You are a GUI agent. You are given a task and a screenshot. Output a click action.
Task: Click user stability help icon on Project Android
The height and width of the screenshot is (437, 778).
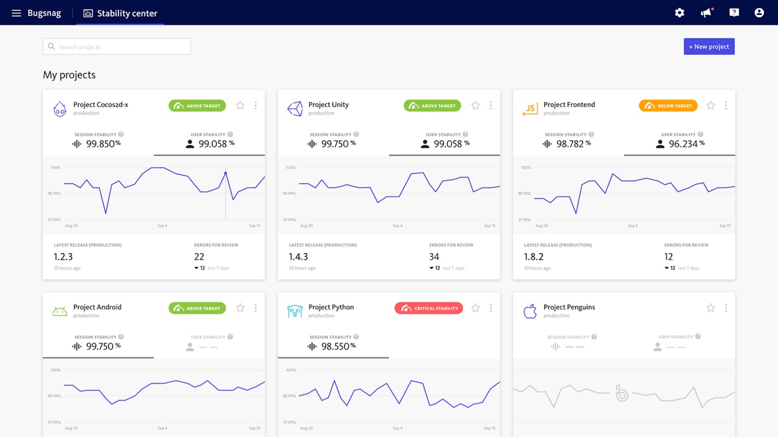(x=230, y=337)
